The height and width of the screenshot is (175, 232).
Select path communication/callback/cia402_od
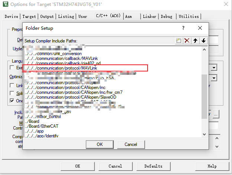pyautogui.click(x=63, y=63)
